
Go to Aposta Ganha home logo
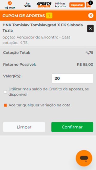tap(44, 5)
